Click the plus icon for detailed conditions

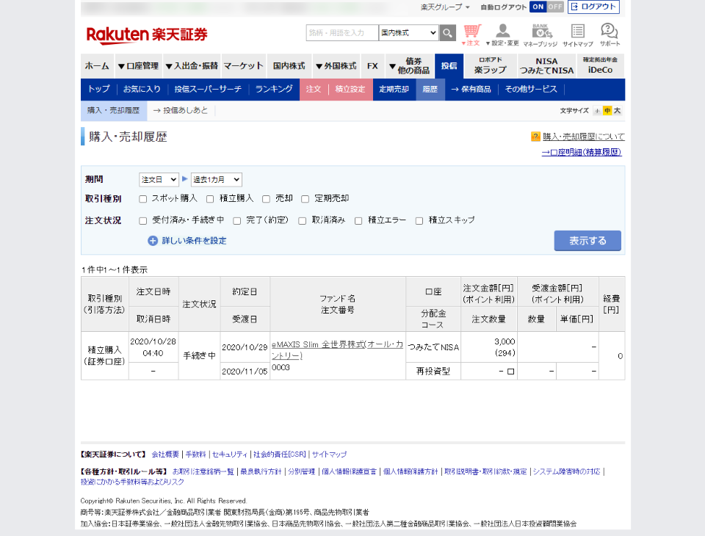point(153,241)
